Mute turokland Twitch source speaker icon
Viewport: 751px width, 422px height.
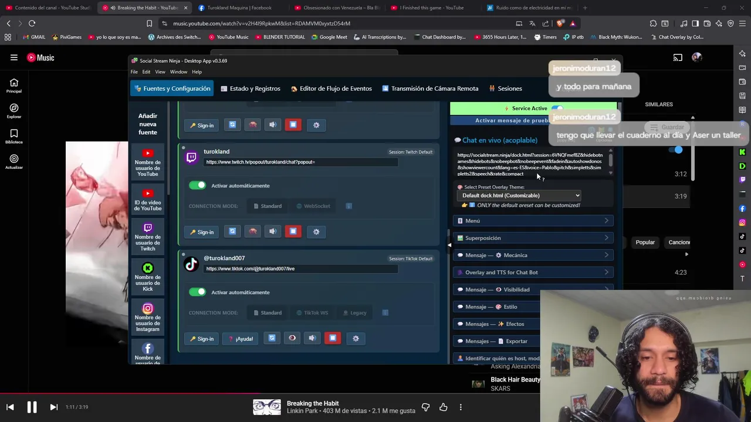[x=273, y=232]
